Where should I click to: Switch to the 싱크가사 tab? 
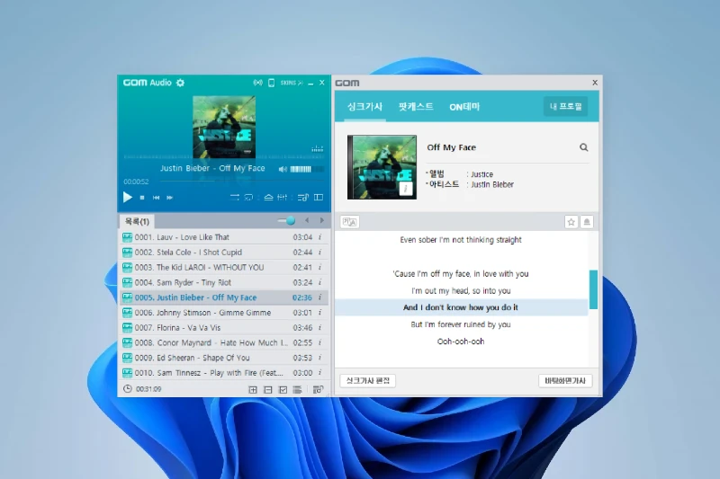click(364, 107)
